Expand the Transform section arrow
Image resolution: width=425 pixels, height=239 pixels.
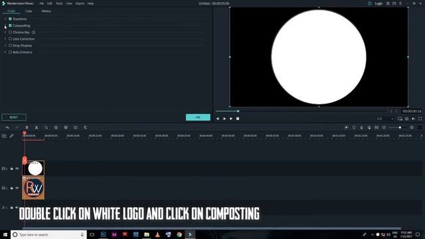coord(5,19)
